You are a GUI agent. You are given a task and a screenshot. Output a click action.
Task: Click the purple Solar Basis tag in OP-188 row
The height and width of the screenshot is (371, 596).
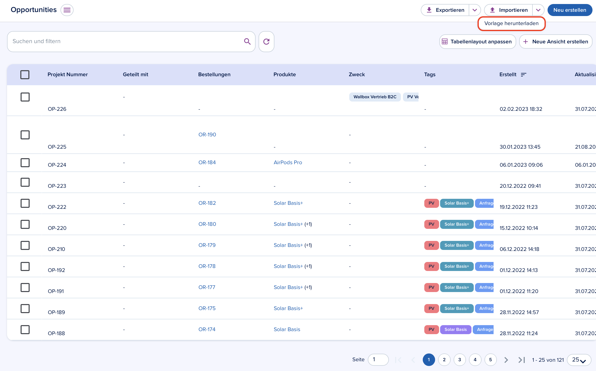(x=455, y=329)
